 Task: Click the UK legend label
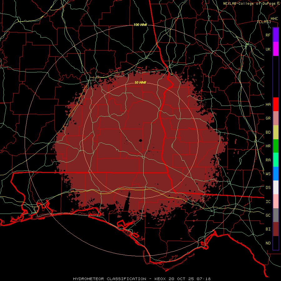tap(268, 49)
